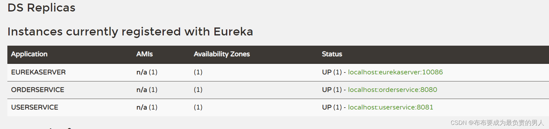Click the n/a (1) AMI value for ORDERSERVICE

click(147, 90)
